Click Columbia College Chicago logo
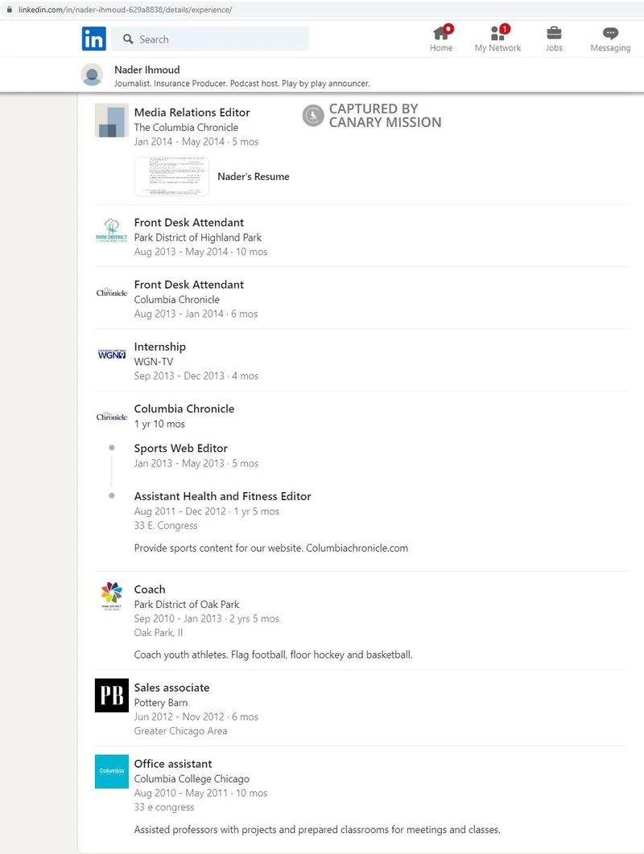The image size is (644, 854). click(112, 771)
